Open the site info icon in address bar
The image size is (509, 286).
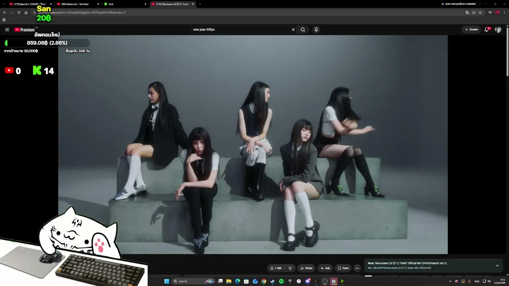34,12
